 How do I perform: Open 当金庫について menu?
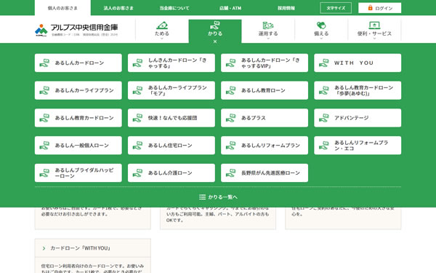pyautogui.click(x=174, y=8)
